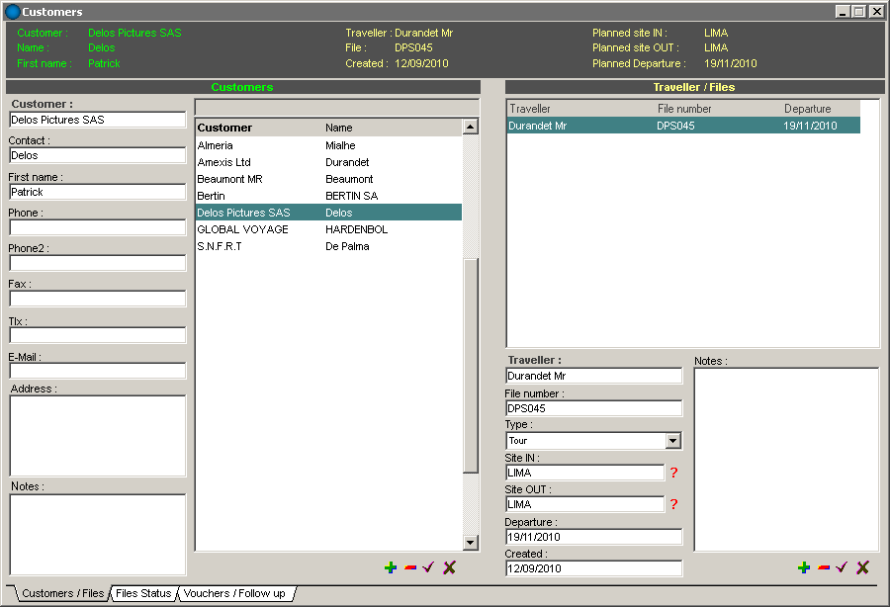Image resolution: width=890 pixels, height=607 pixels.
Task: Click the E-Mail input field
Action: (98, 371)
